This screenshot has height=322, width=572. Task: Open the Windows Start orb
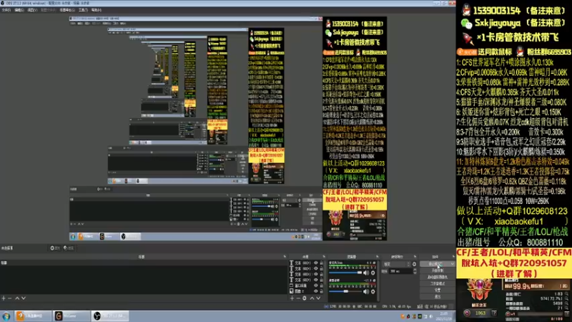click(6, 316)
